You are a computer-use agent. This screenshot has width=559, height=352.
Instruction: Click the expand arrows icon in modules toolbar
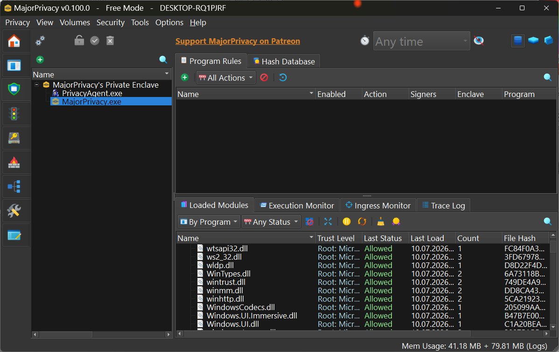click(x=328, y=221)
